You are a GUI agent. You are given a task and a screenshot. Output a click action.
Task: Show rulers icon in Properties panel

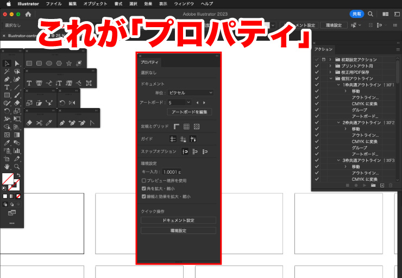177,127
